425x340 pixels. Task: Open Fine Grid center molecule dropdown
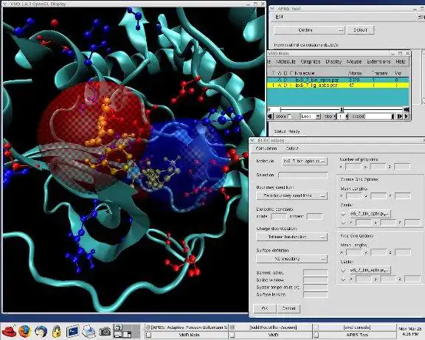click(370, 270)
